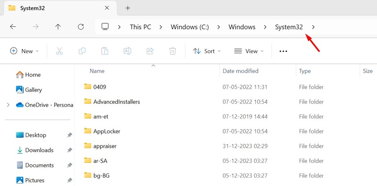Go up one directory level
This screenshot has width=377, height=186.
point(58,27)
